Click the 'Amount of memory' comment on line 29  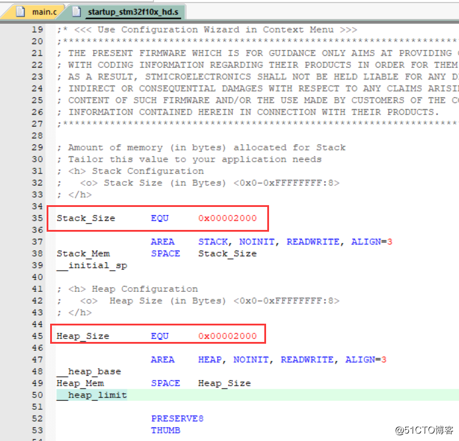tap(201, 147)
